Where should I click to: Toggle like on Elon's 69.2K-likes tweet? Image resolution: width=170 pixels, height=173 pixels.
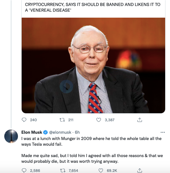pyautogui.click(x=101, y=170)
